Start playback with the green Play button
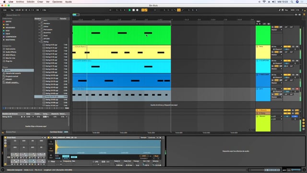The height and width of the screenshot is (173, 307). (130, 10)
